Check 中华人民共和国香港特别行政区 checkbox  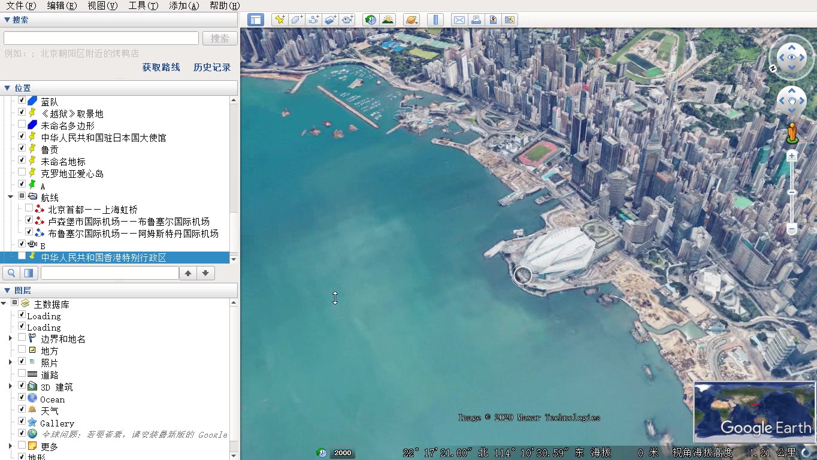[22, 256]
